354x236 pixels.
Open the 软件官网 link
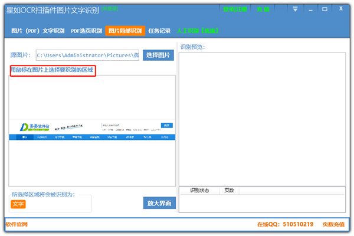pos(17,224)
